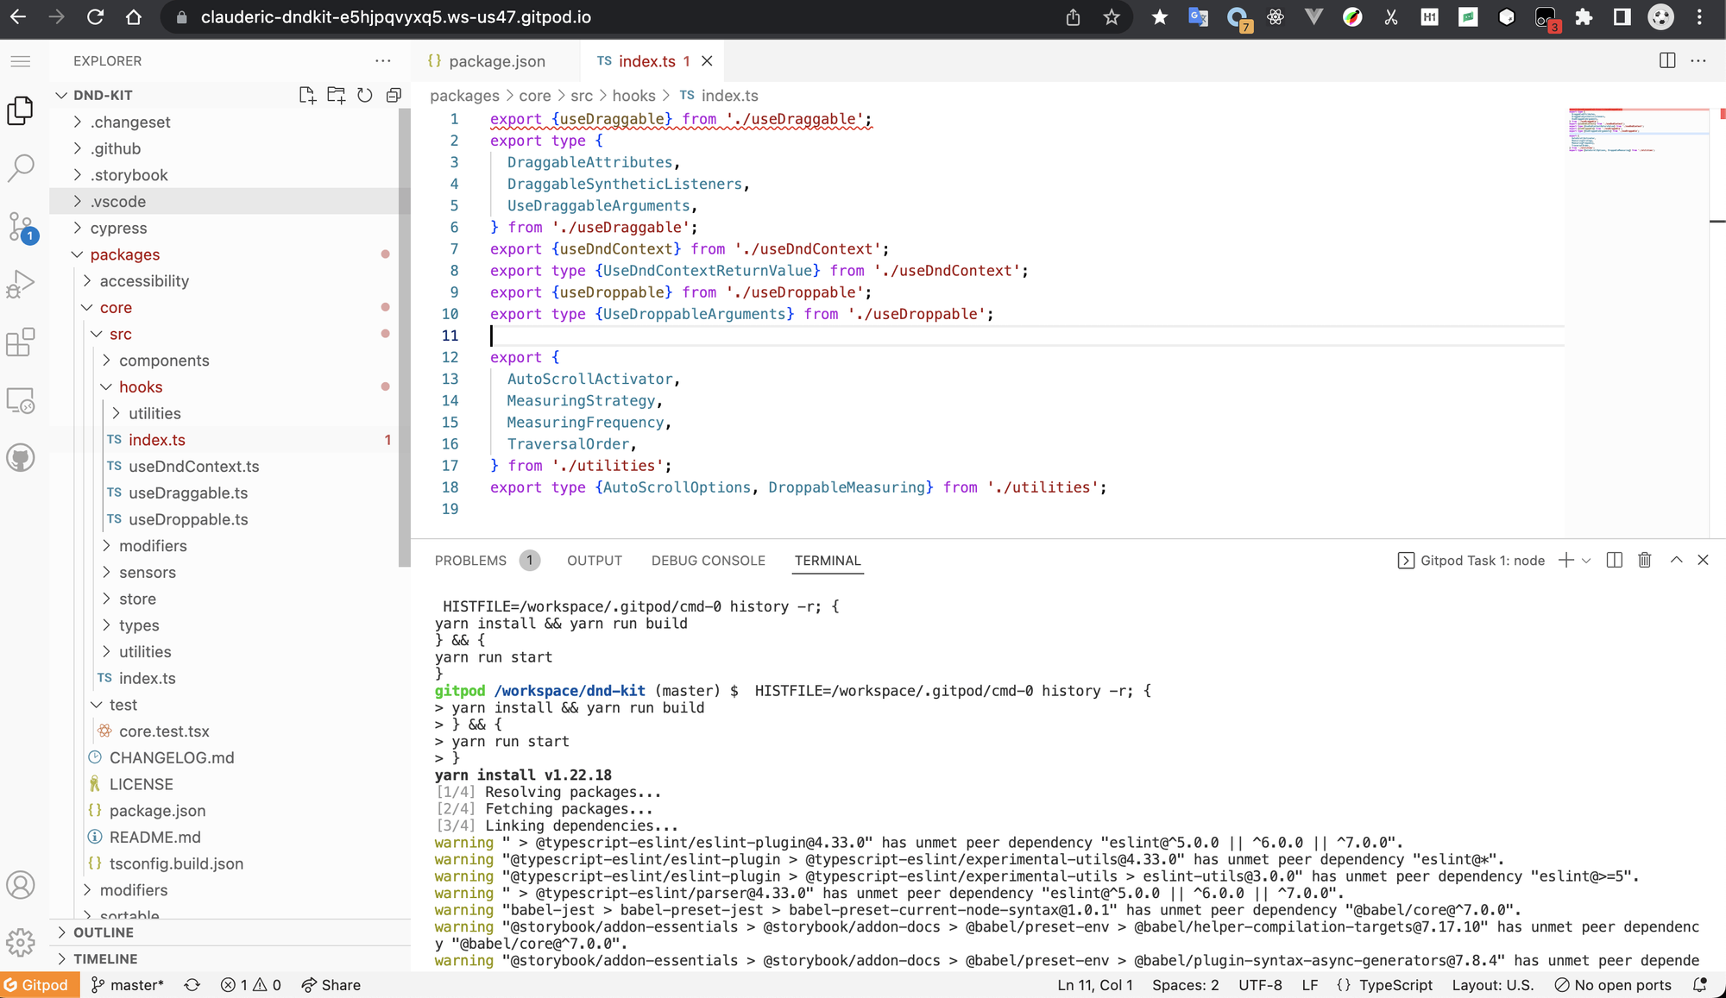Collapse the DND-KIT root folder

[61, 95]
